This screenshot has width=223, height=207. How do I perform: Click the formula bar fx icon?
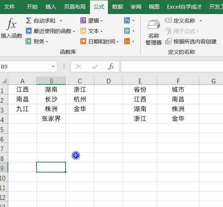[x=111, y=66]
